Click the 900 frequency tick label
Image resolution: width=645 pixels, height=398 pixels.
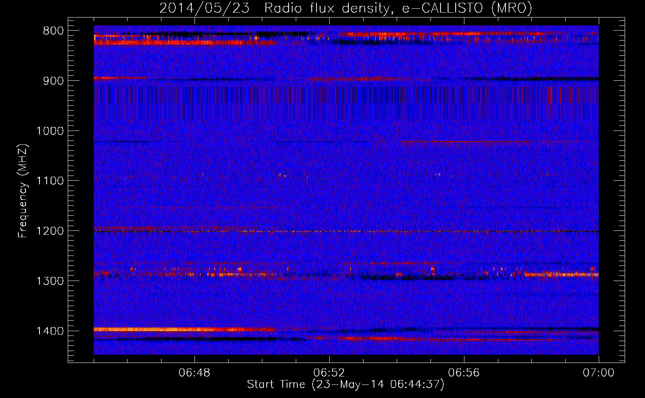[53, 81]
